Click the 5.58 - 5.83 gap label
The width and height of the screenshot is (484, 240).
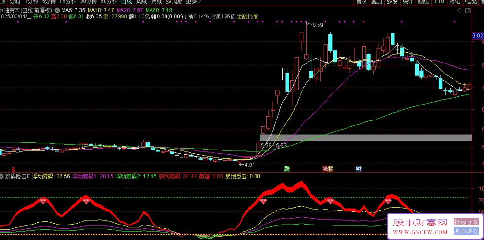click(274, 145)
